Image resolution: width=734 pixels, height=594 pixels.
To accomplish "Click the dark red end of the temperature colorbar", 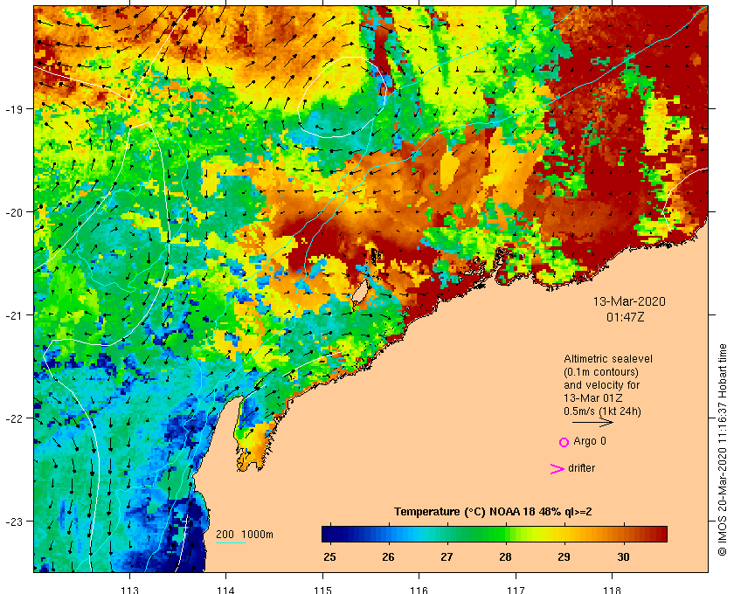I will pyautogui.click(x=661, y=534).
